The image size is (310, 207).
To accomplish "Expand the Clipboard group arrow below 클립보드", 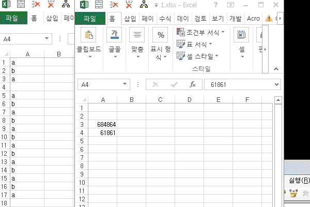I will point(90,56).
